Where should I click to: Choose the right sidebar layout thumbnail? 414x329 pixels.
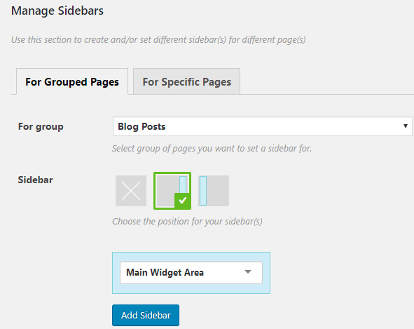tap(172, 191)
